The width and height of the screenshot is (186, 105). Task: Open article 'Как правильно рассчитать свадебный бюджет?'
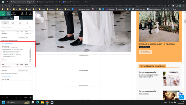149,76
